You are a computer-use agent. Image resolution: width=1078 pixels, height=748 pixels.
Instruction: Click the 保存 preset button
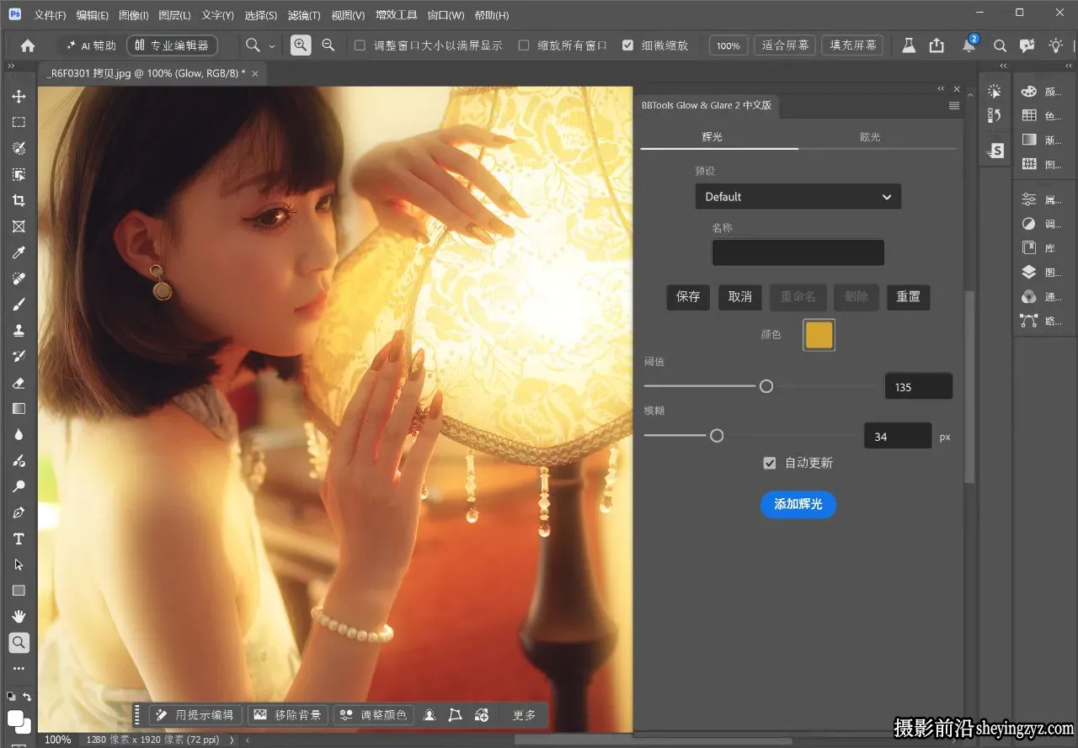pos(688,297)
